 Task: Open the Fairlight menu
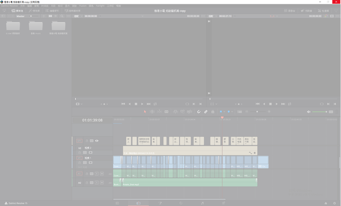(x=100, y=6)
